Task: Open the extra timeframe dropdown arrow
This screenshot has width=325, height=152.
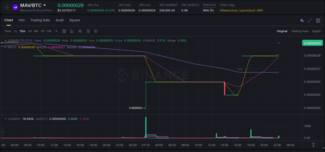Action: pyautogui.click(x=56, y=31)
